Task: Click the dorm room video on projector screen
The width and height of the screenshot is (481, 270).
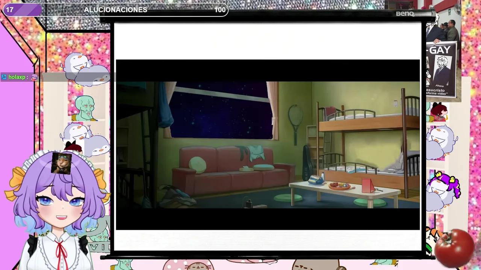Action: (x=268, y=144)
